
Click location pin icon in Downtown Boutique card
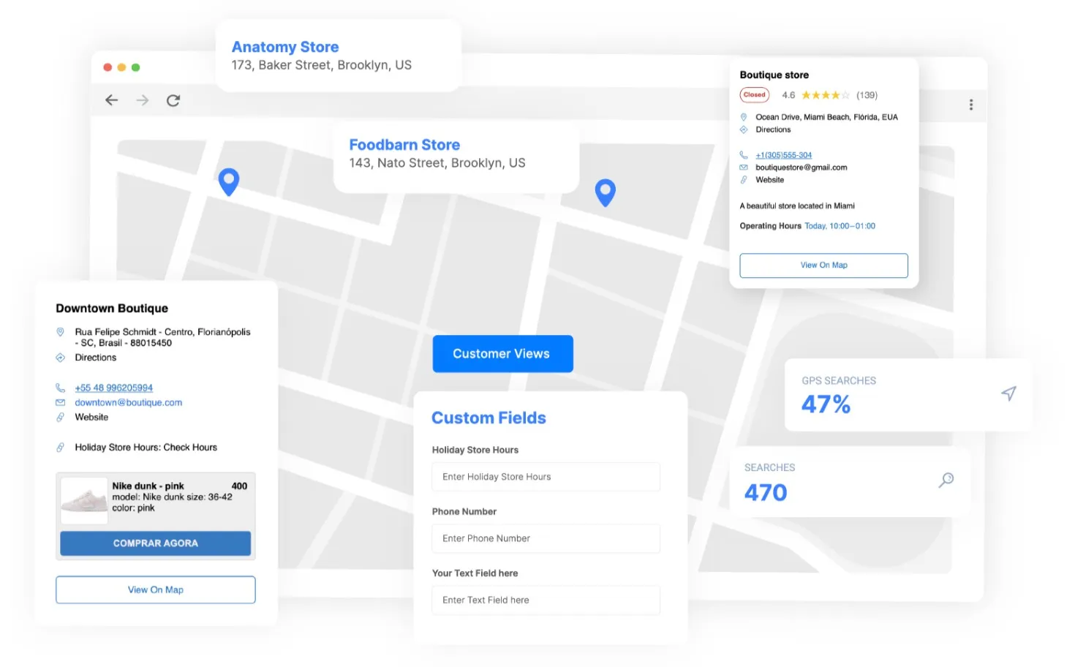tap(61, 332)
